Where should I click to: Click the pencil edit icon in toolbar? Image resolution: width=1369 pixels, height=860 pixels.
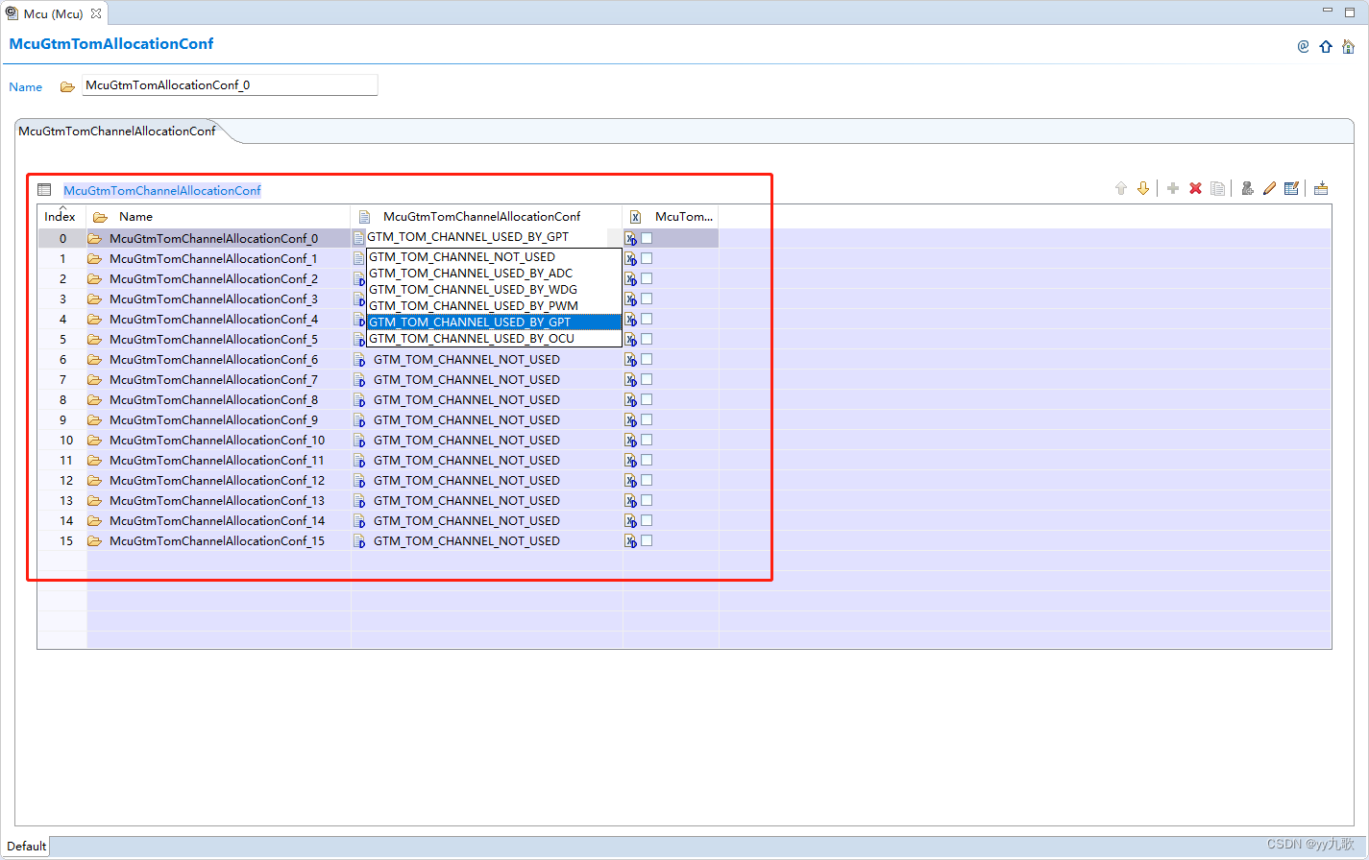(x=1270, y=188)
